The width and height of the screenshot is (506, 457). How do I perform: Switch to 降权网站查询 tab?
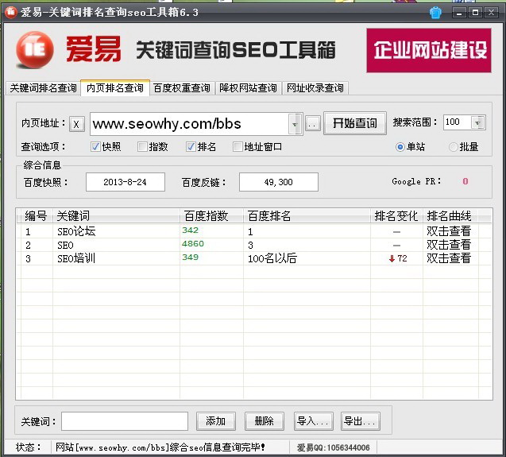tap(248, 88)
